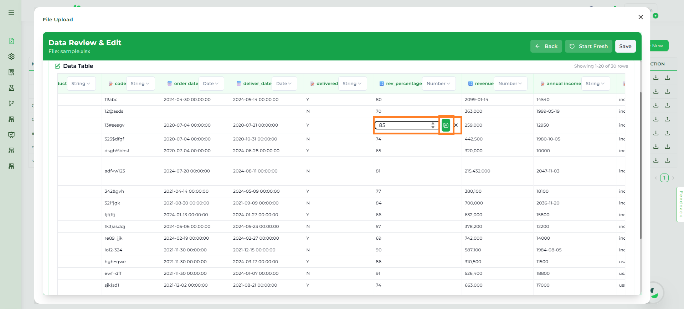
Task: Change the rev_percentage Number type dropdown
Action: pyautogui.click(x=438, y=84)
